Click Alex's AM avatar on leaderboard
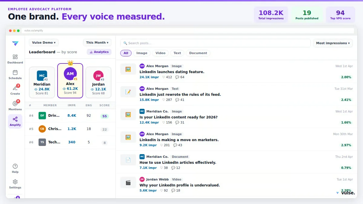This screenshot has height=204, width=363. [70, 74]
